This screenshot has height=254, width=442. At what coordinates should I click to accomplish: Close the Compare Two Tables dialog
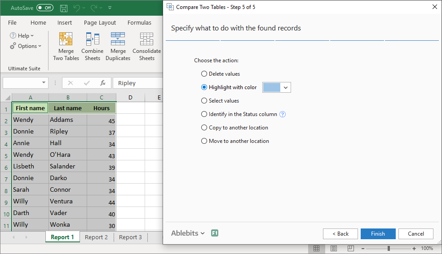pyautogui.click(x=435, y=7)
